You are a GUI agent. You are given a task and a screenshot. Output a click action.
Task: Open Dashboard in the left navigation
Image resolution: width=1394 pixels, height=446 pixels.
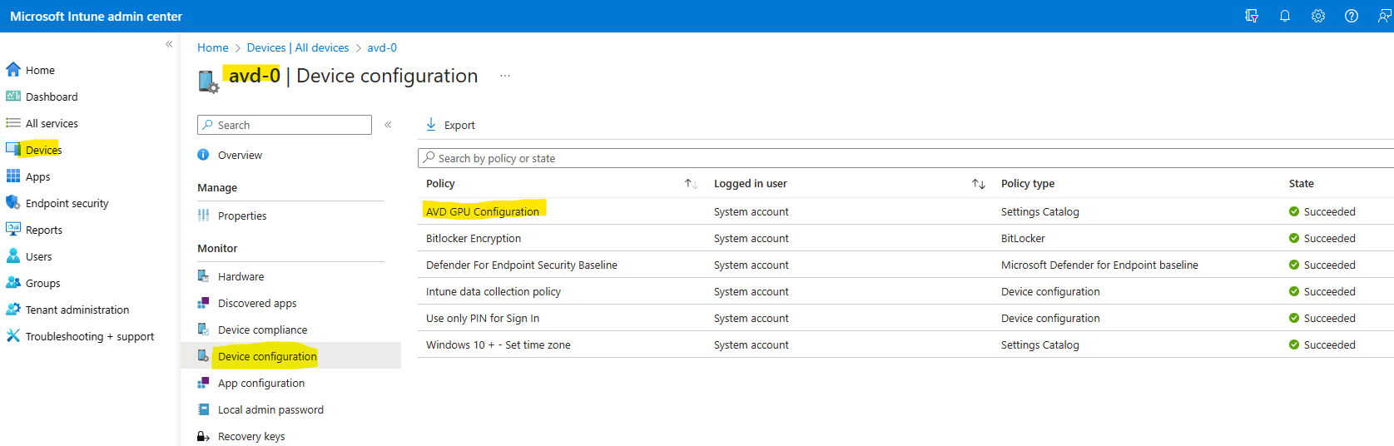(52, 97)
